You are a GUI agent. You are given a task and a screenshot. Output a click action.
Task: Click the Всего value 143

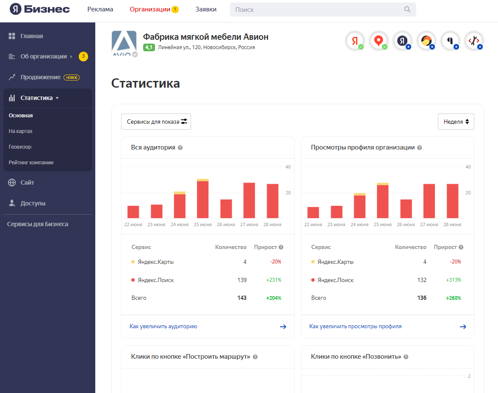coord(242,298)
